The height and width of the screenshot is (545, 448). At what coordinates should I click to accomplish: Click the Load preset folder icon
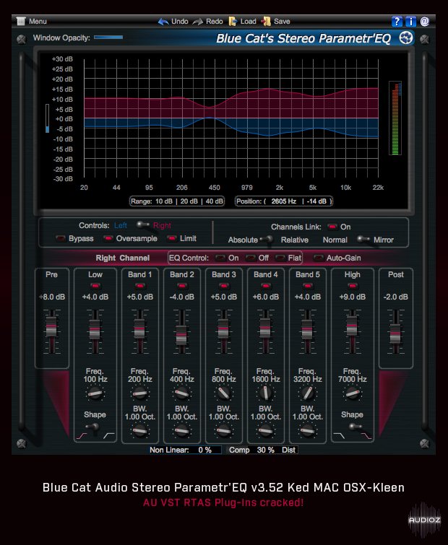(x=233, y=22)
